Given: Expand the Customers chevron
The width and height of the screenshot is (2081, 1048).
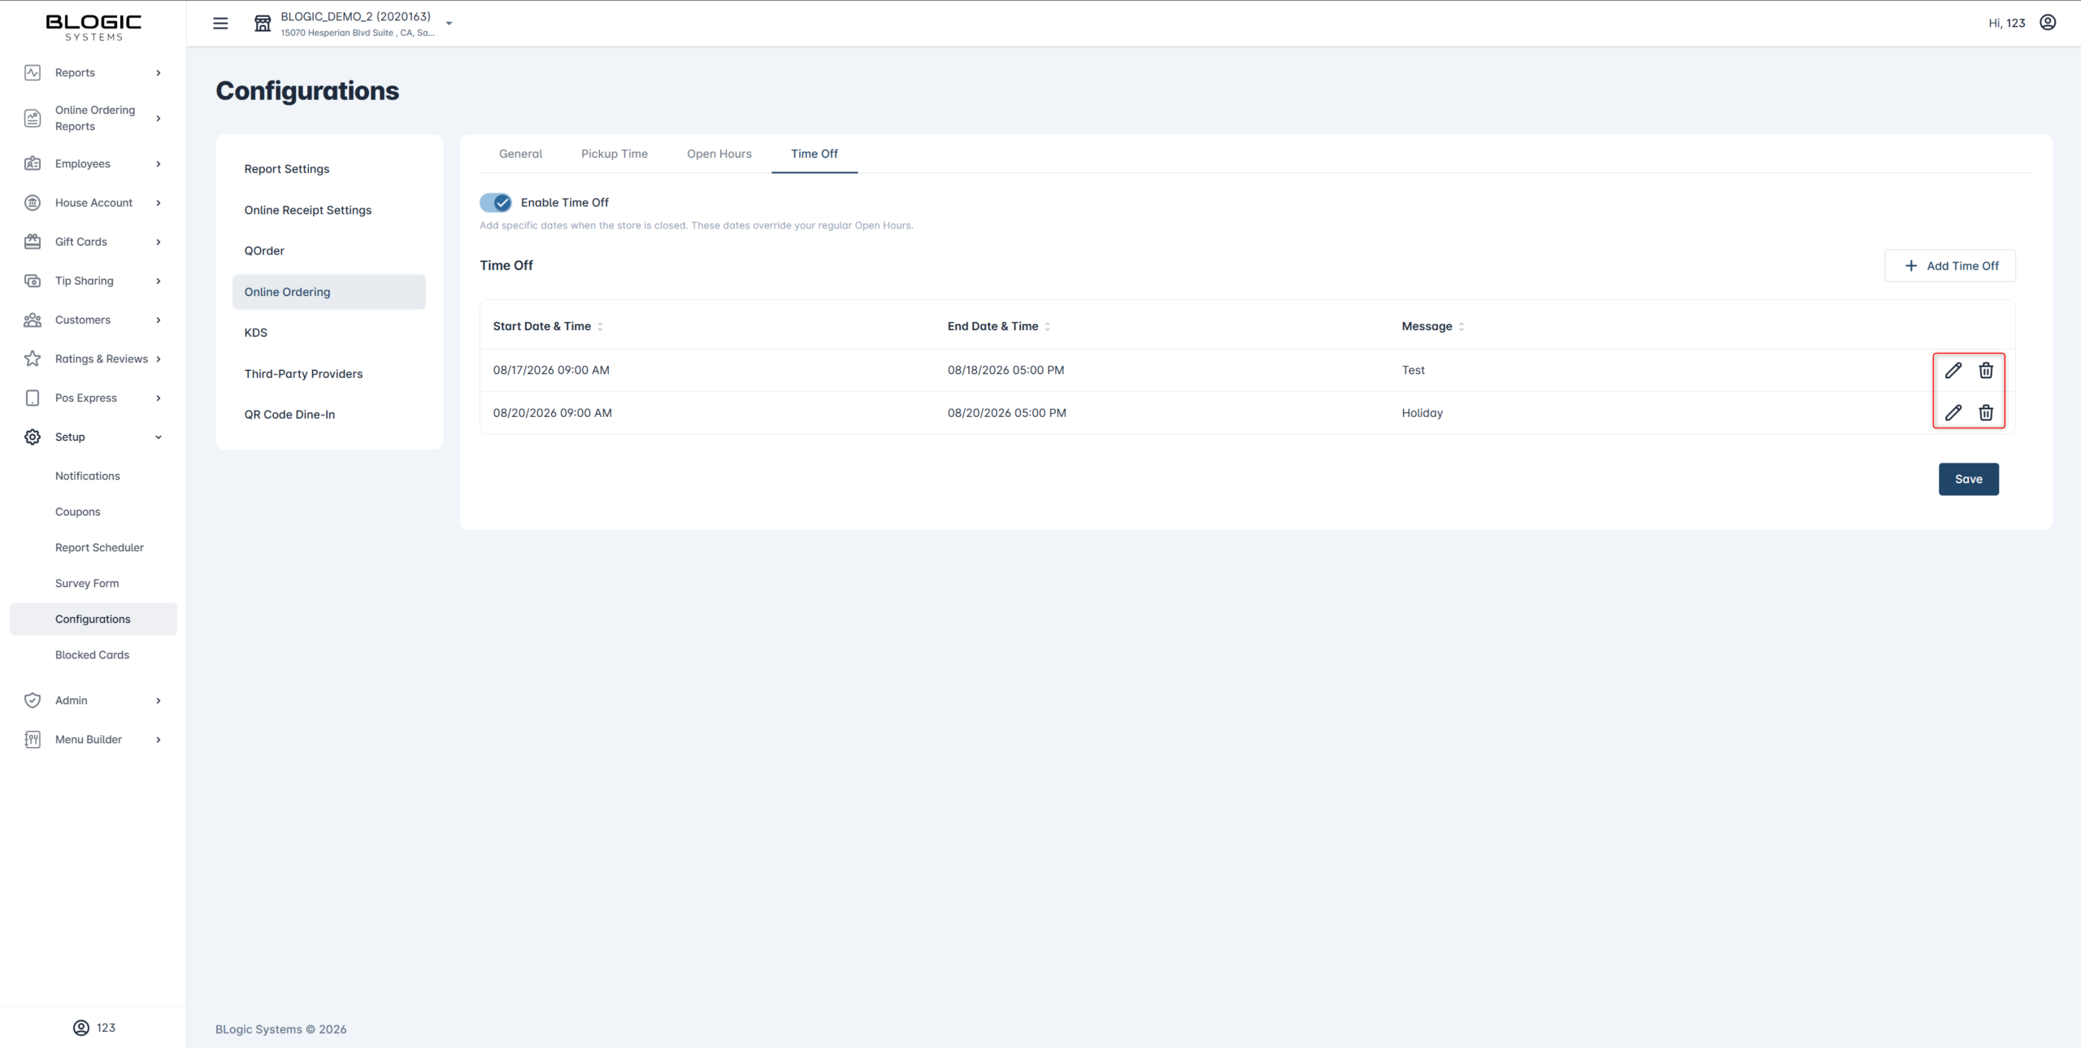Looking at the screenshot, I should 159,320.
